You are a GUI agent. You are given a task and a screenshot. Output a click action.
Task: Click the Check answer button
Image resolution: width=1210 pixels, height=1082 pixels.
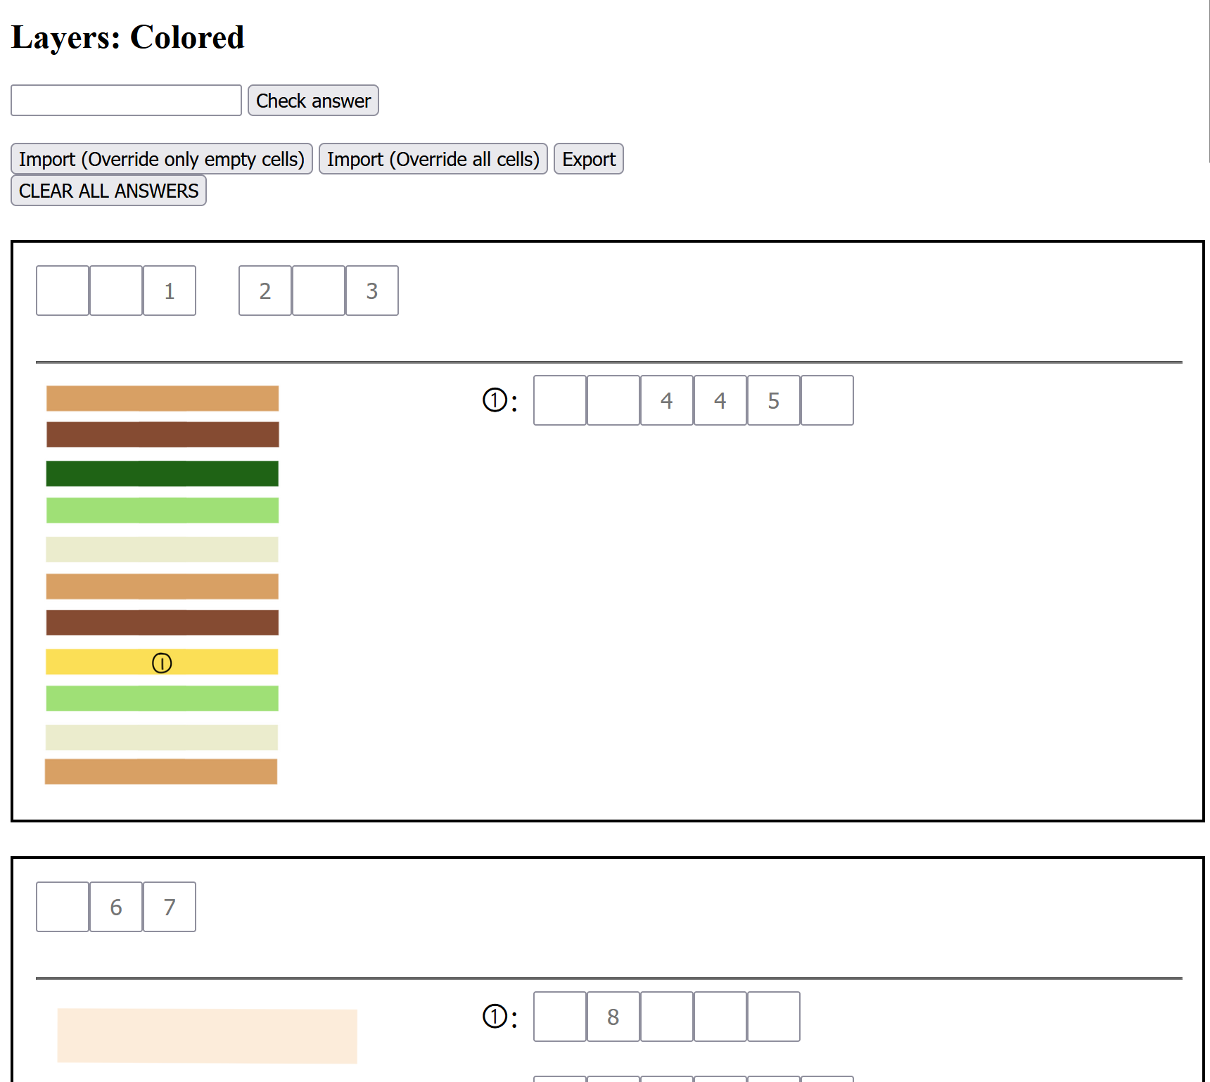tap(313, 101)
